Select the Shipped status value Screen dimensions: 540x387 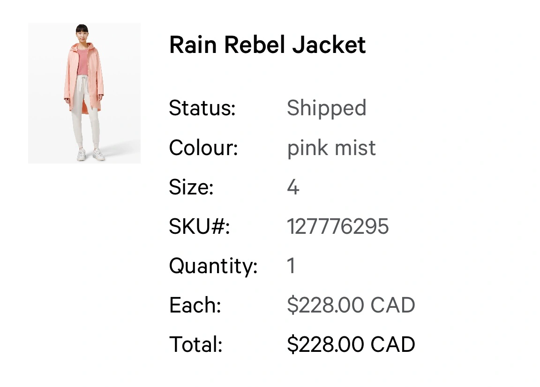[326, 108]
